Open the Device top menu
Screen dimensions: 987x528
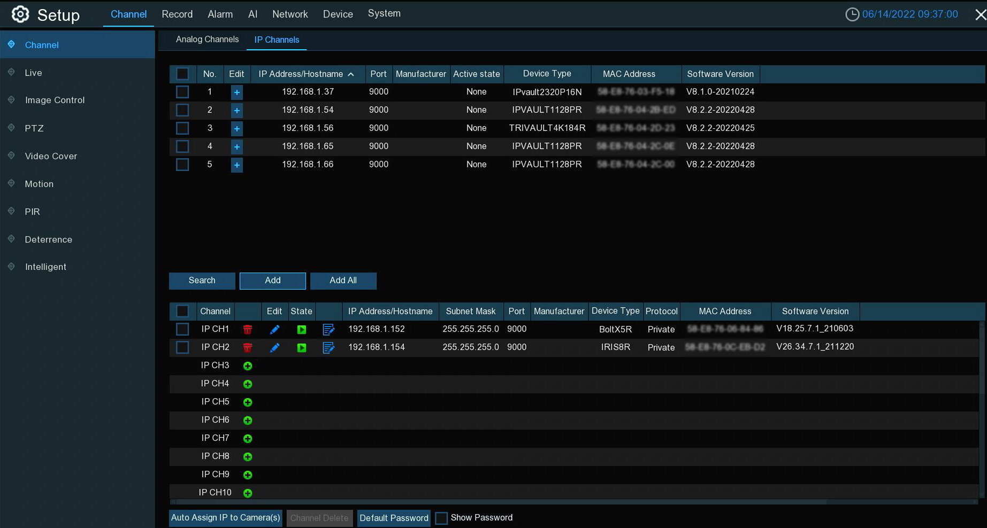point(338,14)
